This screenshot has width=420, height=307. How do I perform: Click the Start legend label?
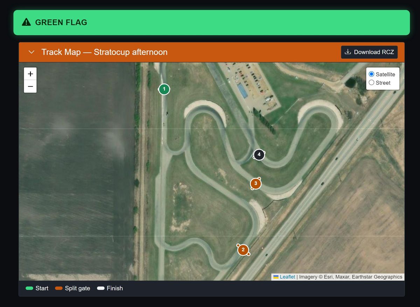tap(42, 288)
